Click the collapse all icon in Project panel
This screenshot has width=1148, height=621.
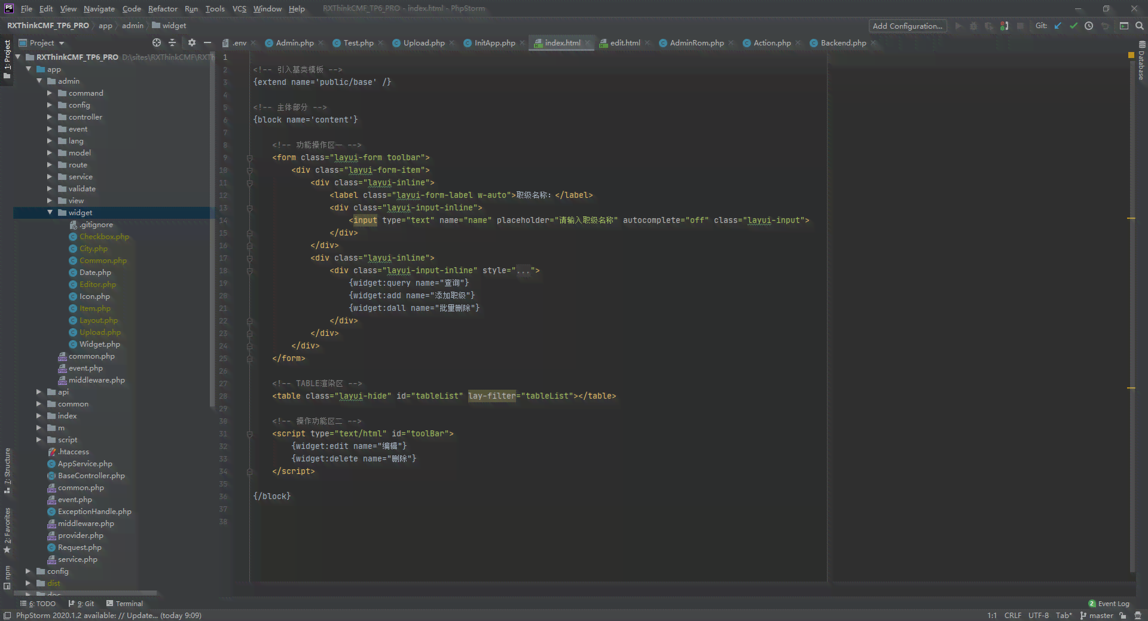pyautogui.click(x=172, y=42)
